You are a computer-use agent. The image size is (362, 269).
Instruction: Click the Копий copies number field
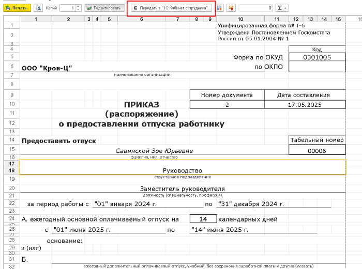[67, 8]
